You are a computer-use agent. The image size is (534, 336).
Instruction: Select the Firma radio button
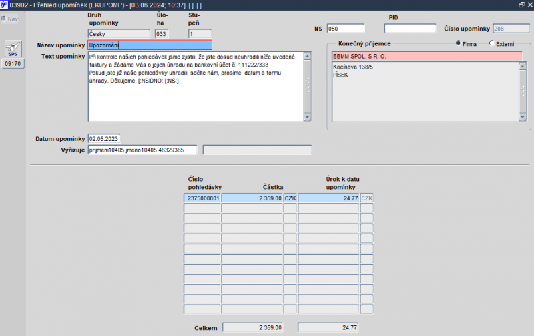[x=458, y=43]
